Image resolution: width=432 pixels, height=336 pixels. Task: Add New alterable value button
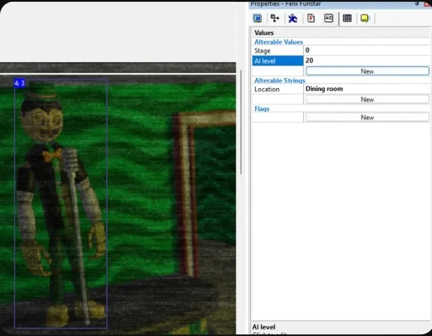367,71
